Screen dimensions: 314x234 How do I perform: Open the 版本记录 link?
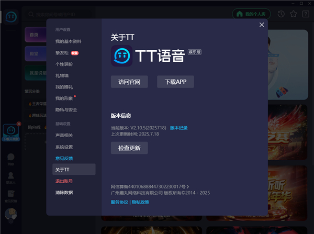coord(178,128)
